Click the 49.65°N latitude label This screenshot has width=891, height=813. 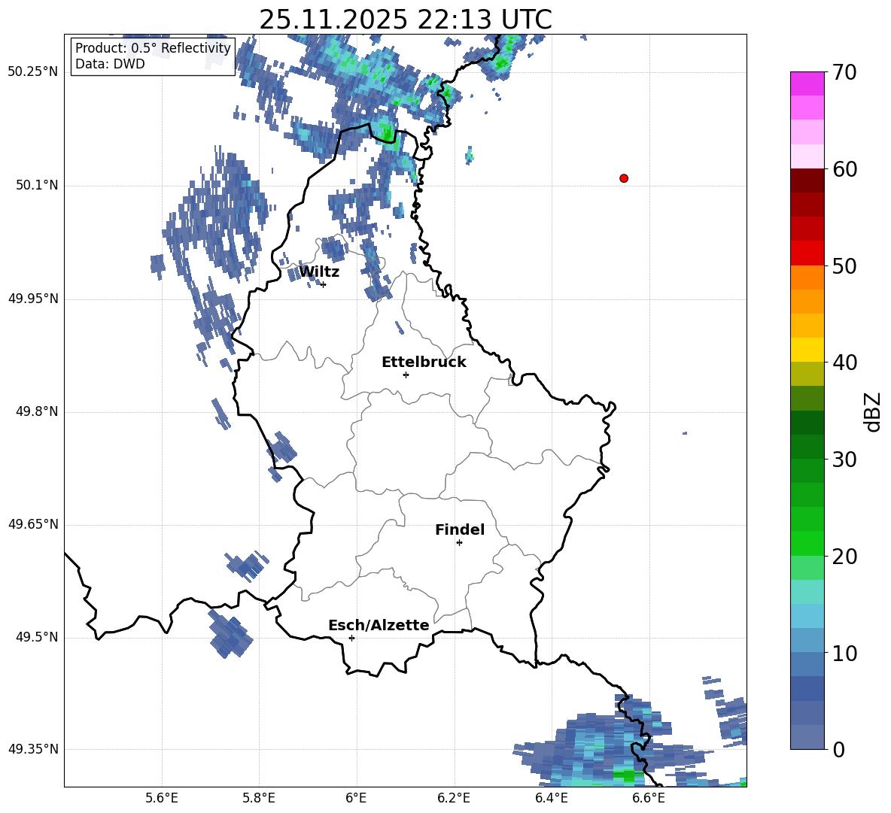pos(33,524)
